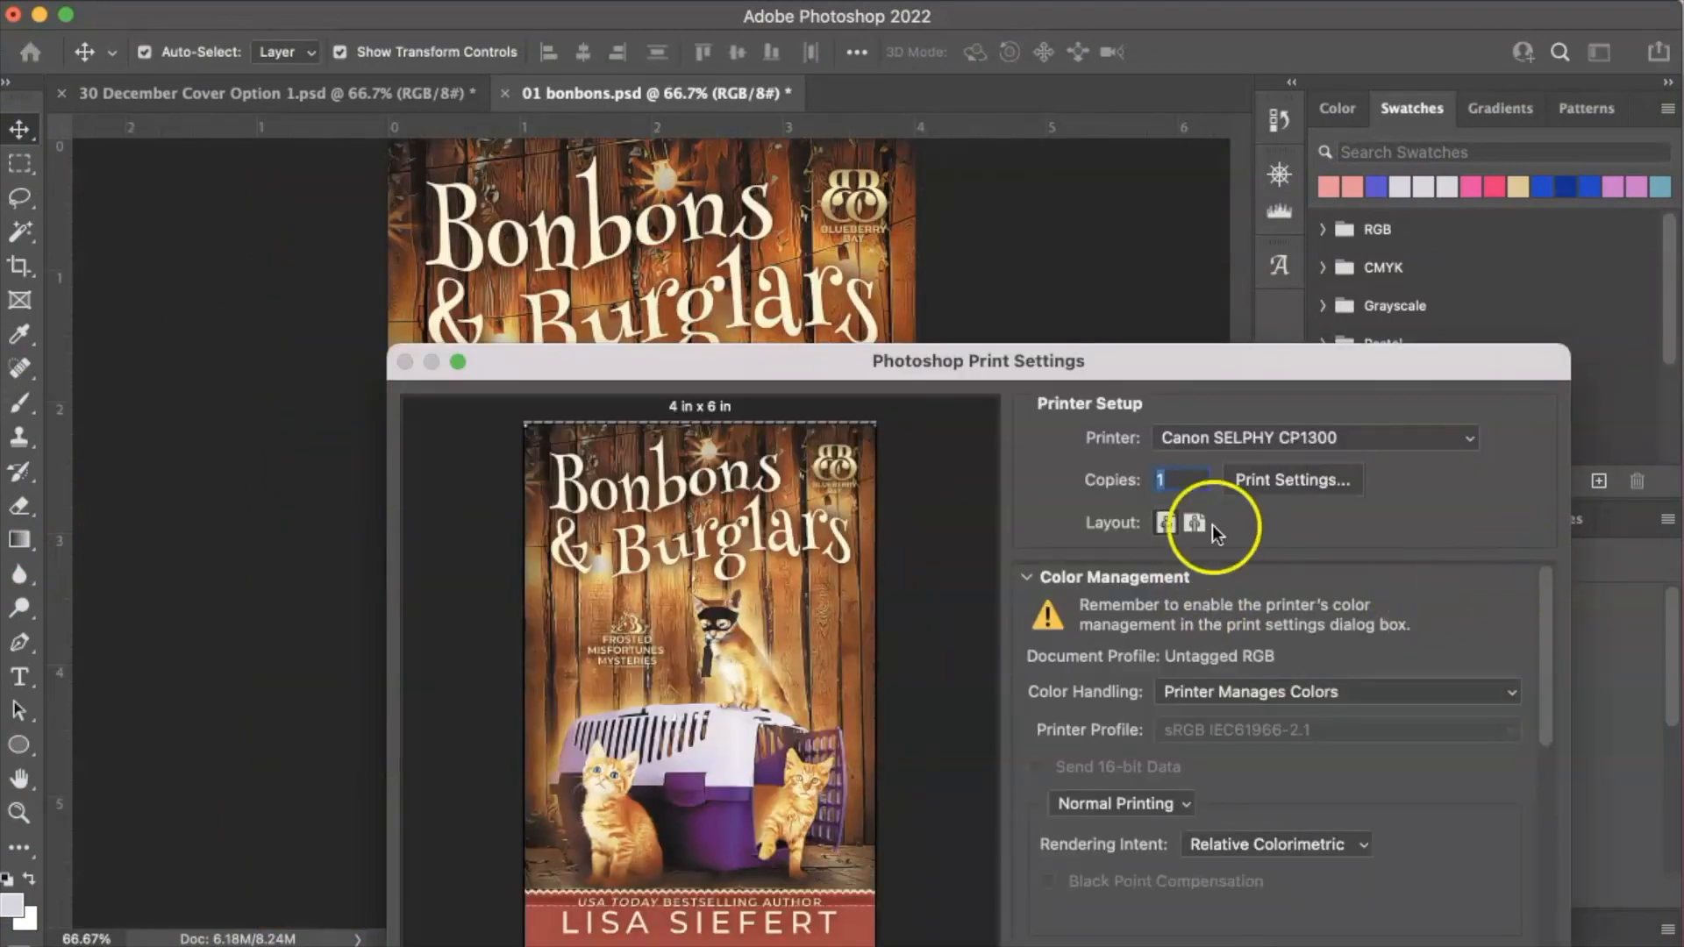Toggle the Auto-Select checkbox
This screenshot has height=947, width=1684.
[x=145, y=53]
